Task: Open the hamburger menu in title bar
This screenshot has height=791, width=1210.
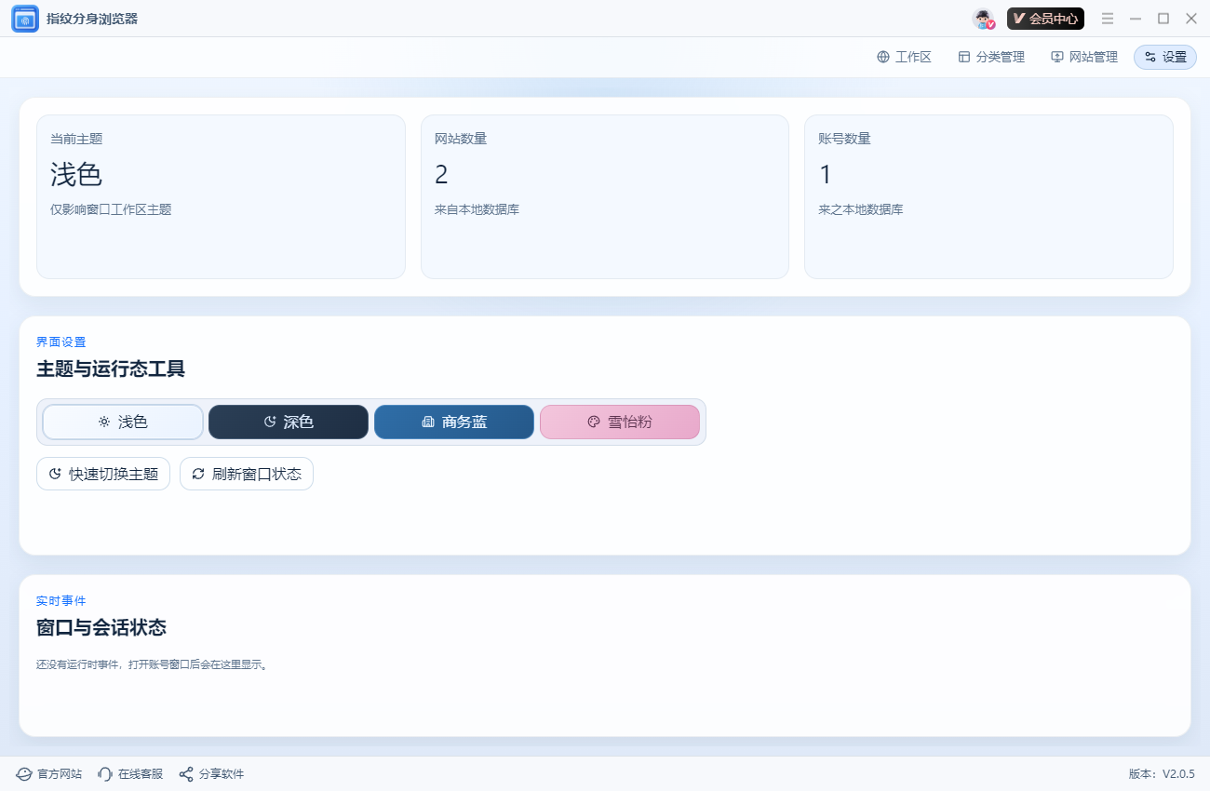Action: tap(1108, 19)
